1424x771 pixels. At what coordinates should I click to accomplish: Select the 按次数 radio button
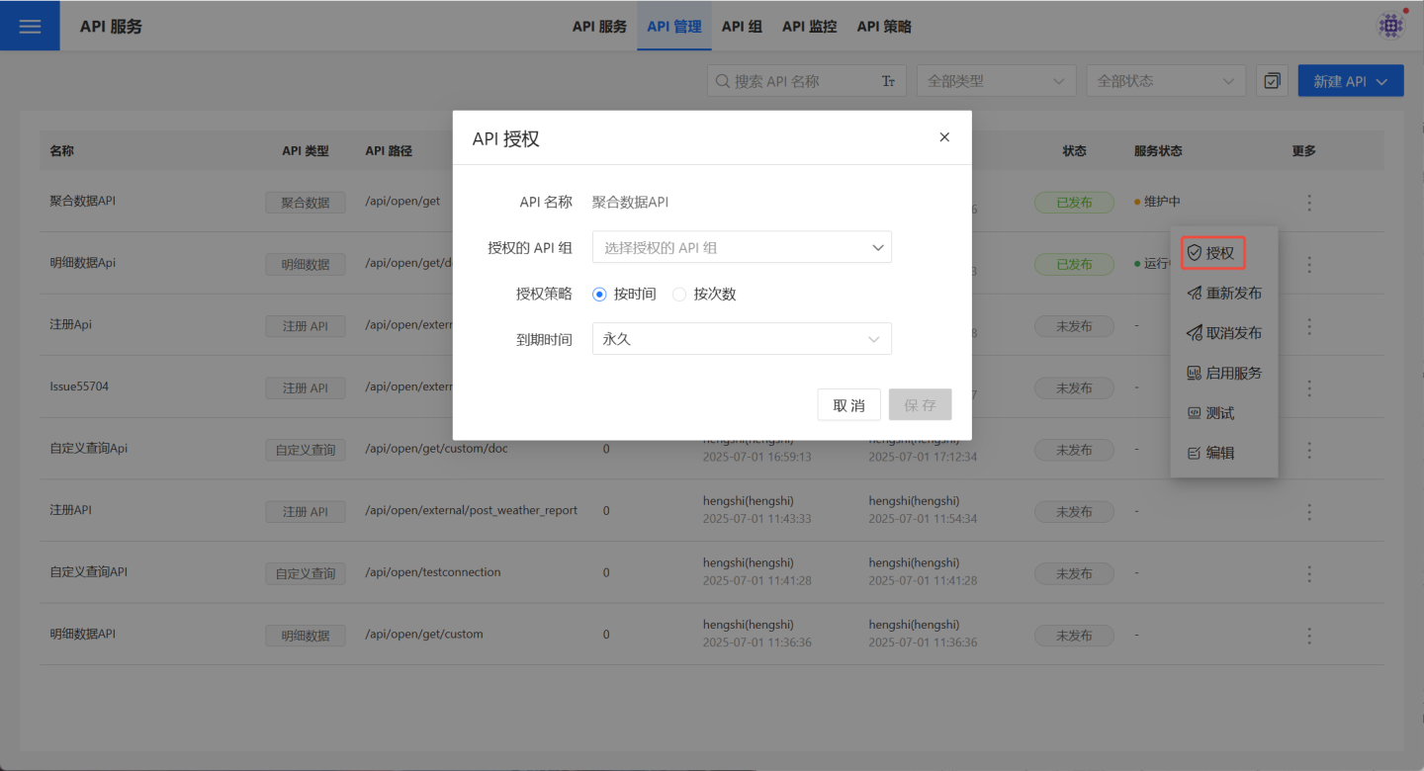[x=679, y=295]
